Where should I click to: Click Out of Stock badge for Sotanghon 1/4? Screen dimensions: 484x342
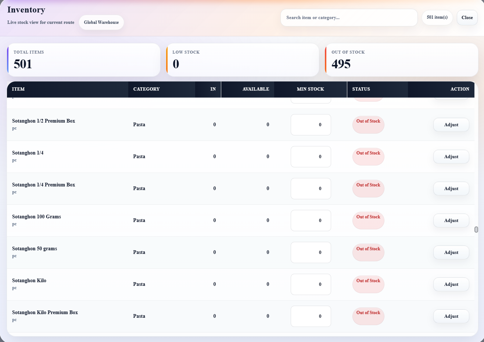click(368, 157)
